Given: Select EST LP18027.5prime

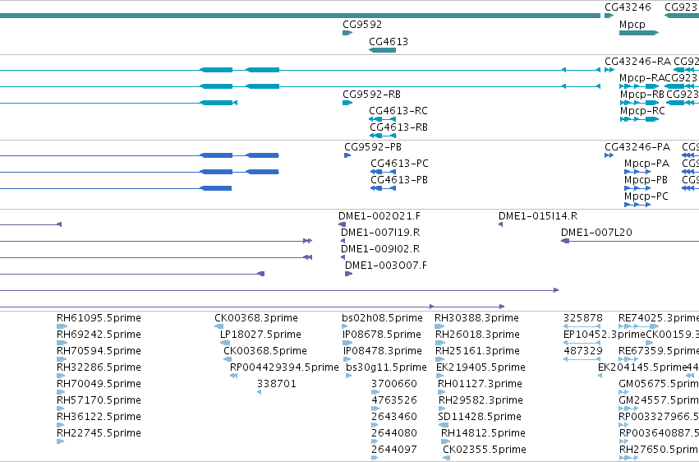Looking at the screenshot, I should tap(260, 335).
